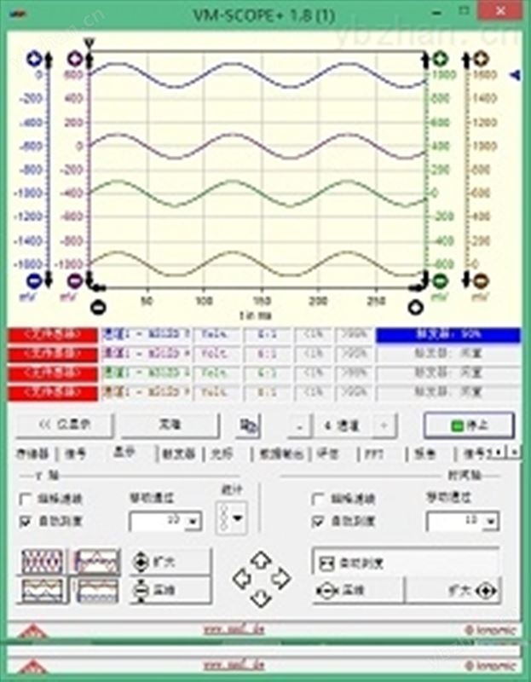
Task: Increase channel count with plus button
Action: [384, 425]
